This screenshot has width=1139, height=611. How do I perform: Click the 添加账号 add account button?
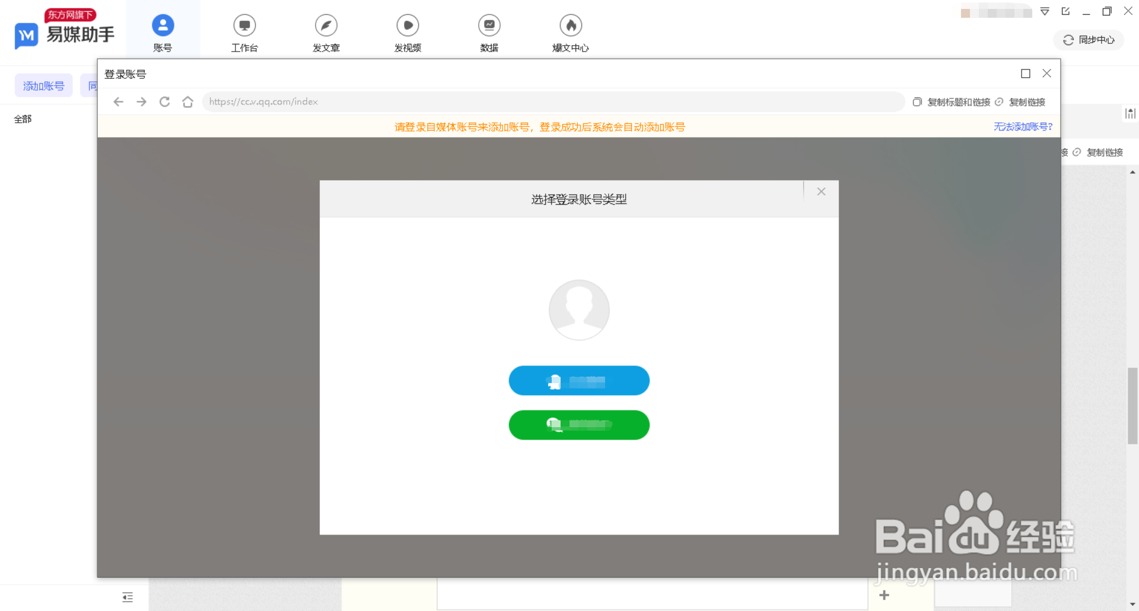43,85
